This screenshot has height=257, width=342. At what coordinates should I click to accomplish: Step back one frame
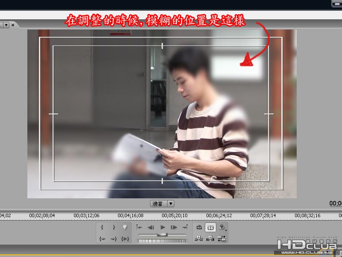click(x=151, y=227)
